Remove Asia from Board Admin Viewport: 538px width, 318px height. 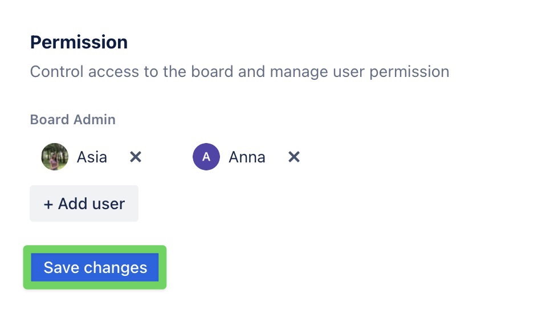click(135, 157)
